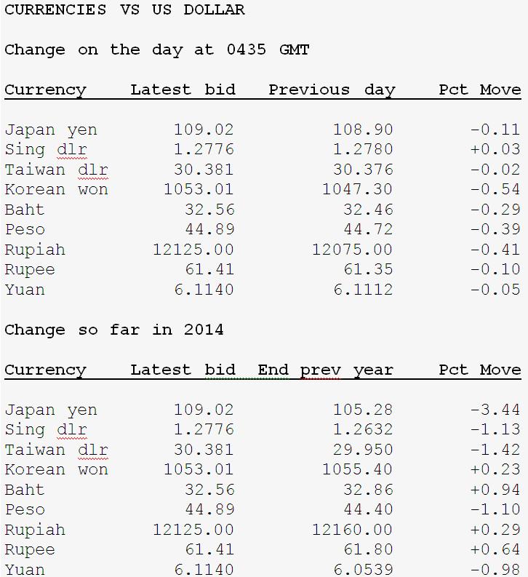This screenshot has height=577, width=528.
Task: Click the Peso daily percent move -0.39
Action: click(495, 230)
